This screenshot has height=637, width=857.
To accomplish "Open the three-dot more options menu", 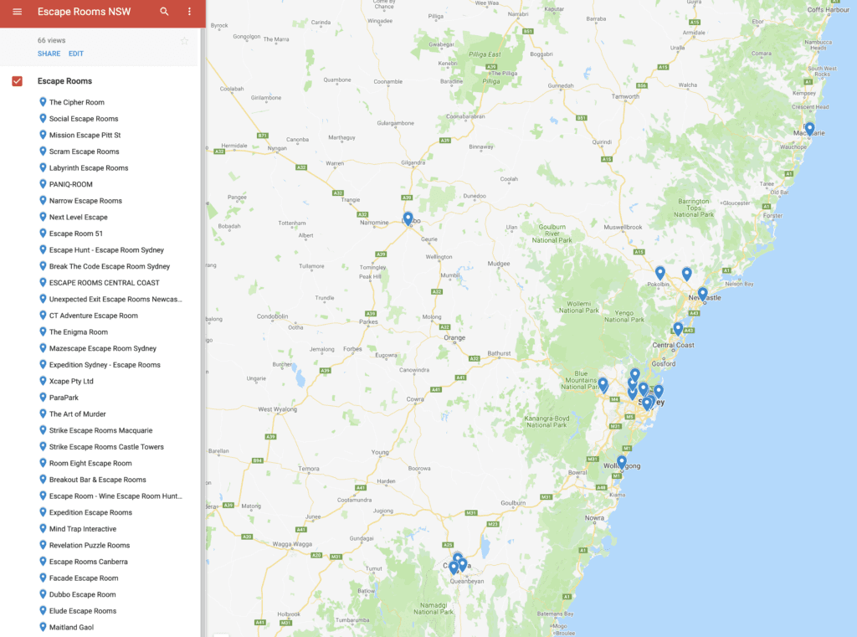I will pyautogui.click(x=189, y=12).
